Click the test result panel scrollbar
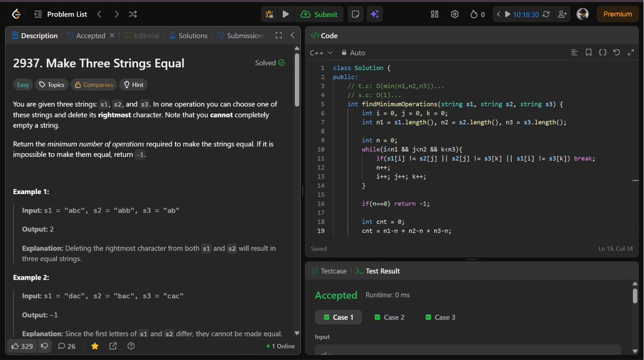Viewport: 644px width, 360px height. [x=635, y=296]
